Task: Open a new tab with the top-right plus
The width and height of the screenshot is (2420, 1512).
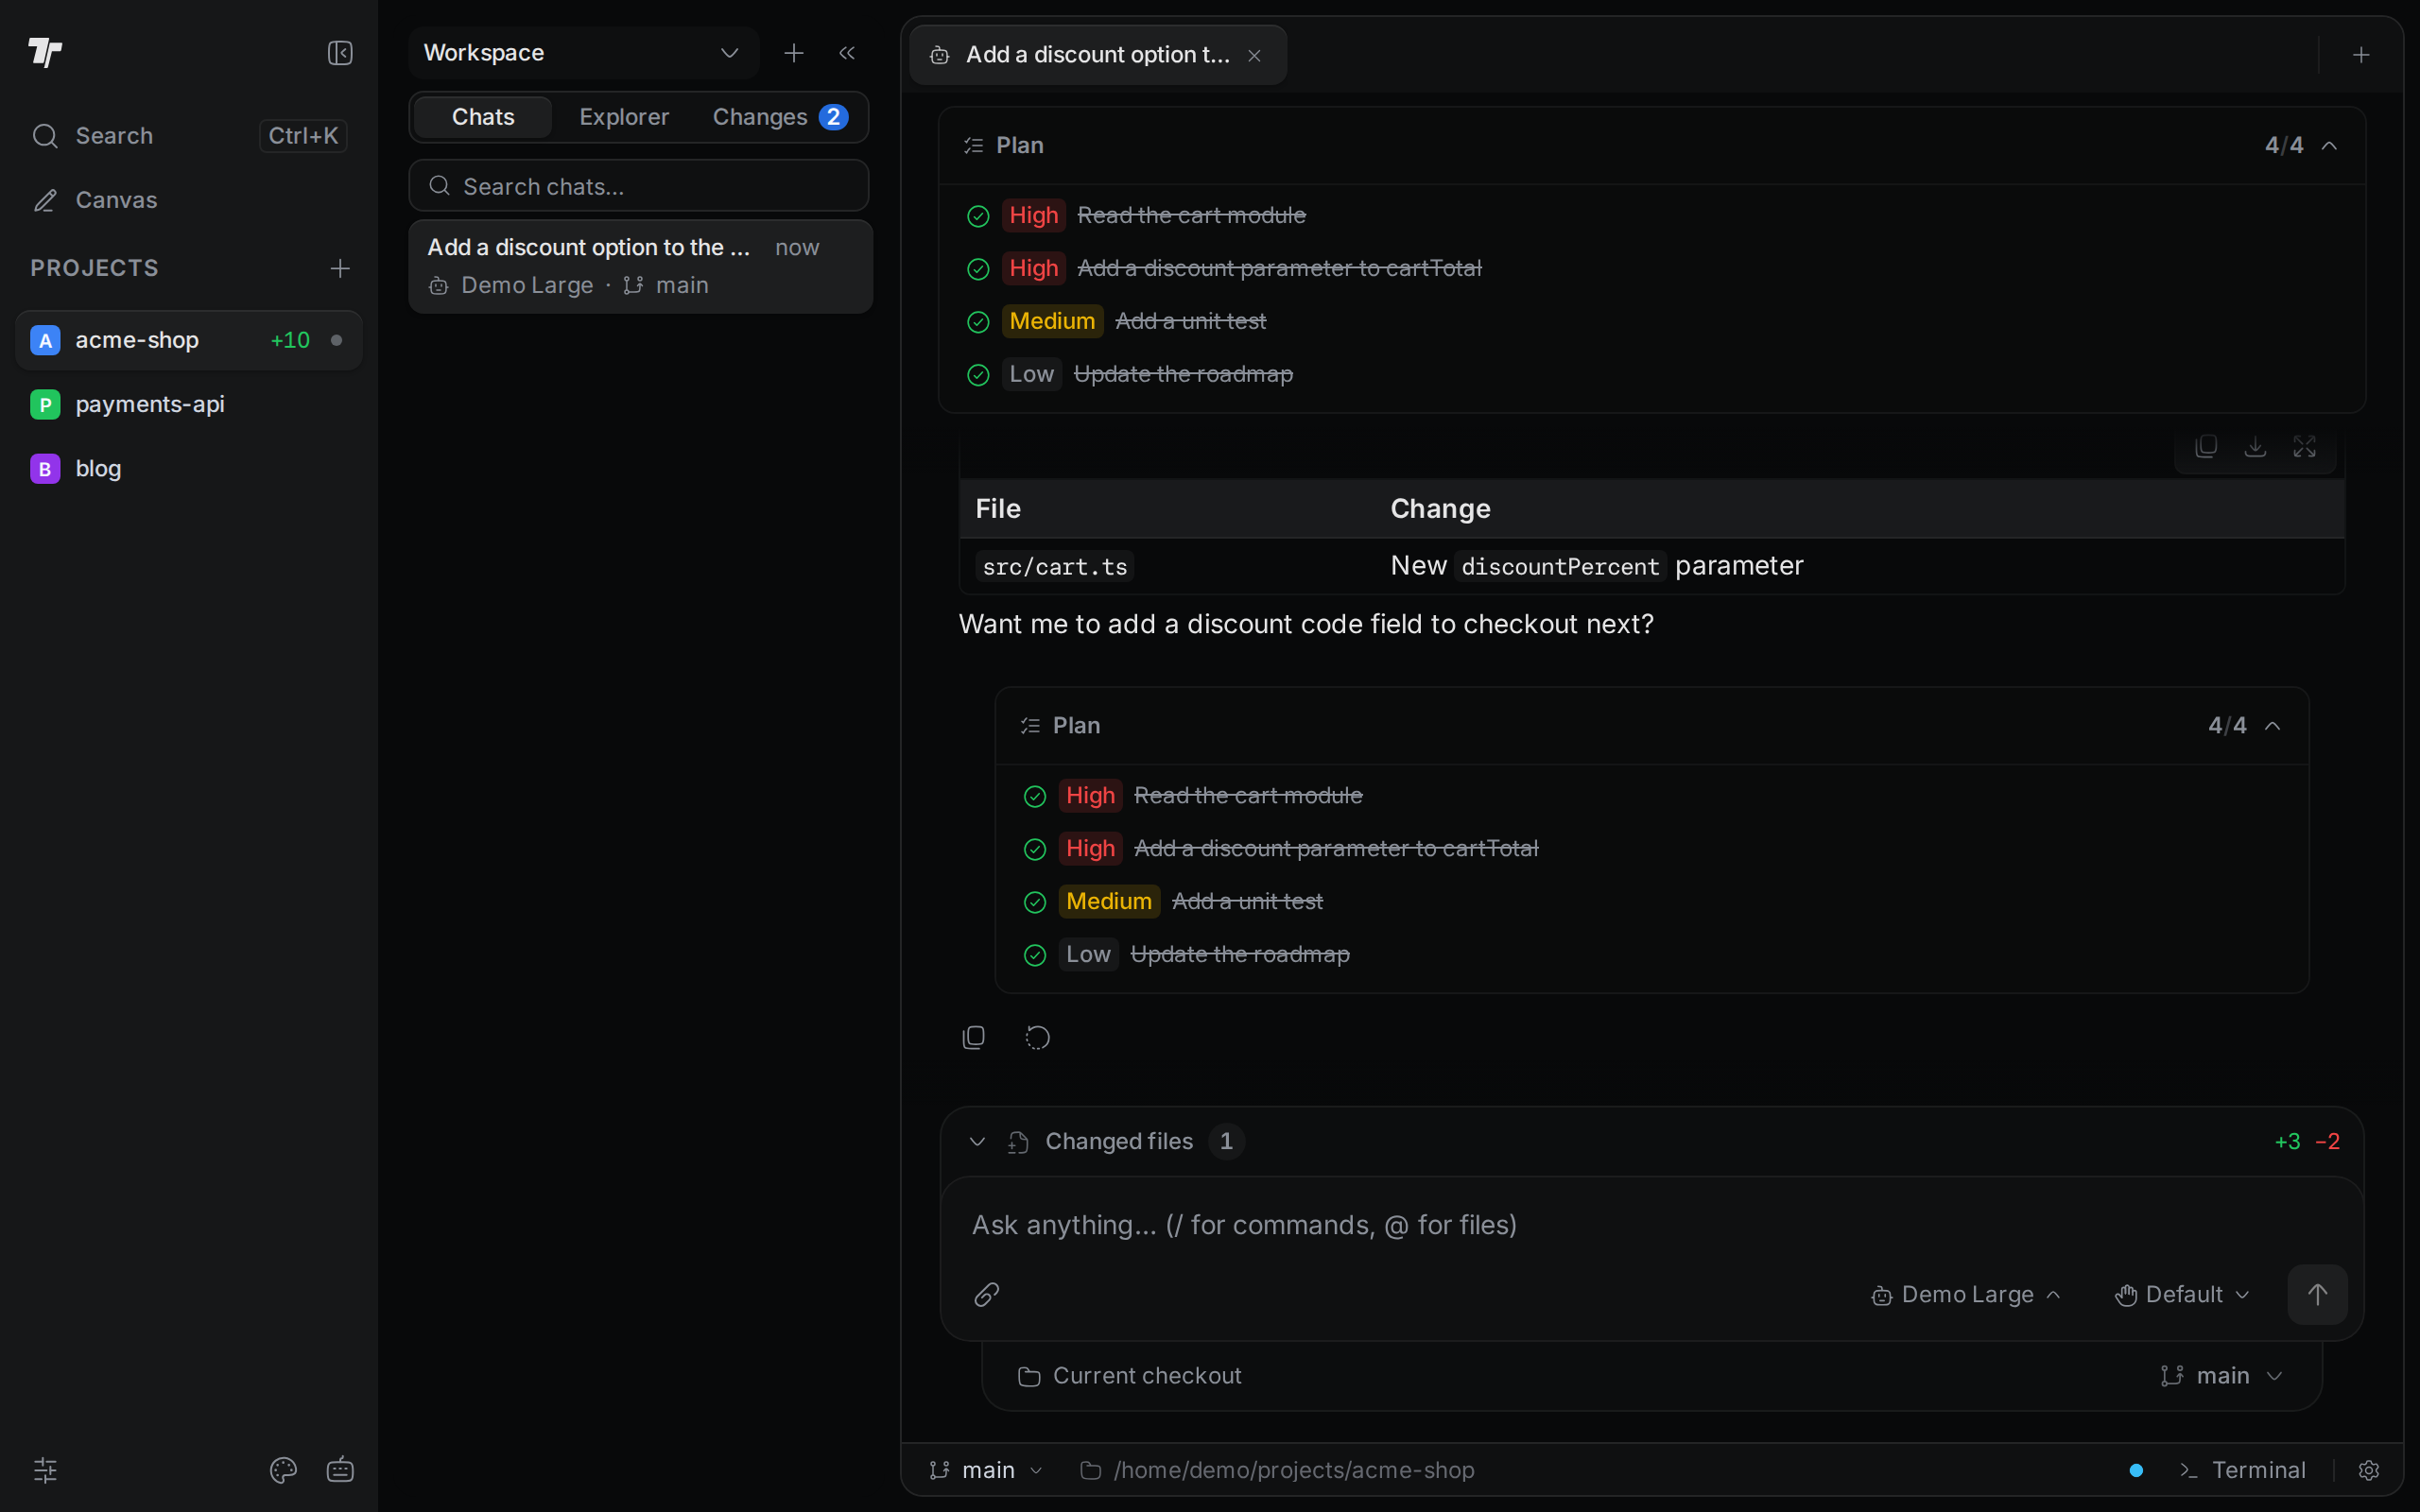Action: (x=2361, y=55)
